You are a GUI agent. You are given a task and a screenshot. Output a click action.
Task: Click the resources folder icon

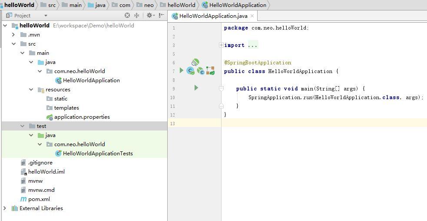click(x=41, y=90)
